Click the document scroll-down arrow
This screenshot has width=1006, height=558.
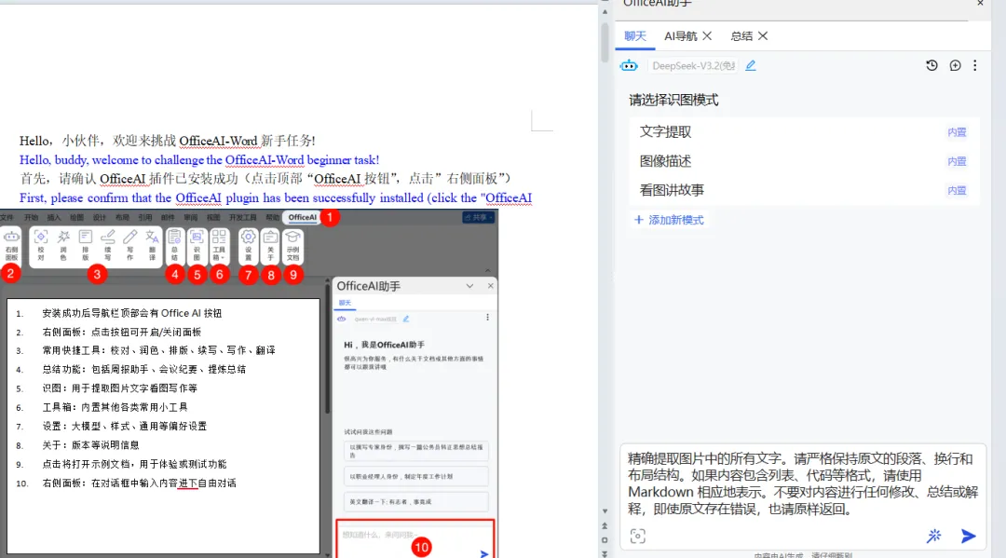click(x=605, y=511)
